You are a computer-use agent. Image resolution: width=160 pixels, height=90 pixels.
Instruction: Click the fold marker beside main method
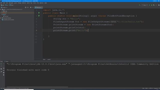coord(42,16)
